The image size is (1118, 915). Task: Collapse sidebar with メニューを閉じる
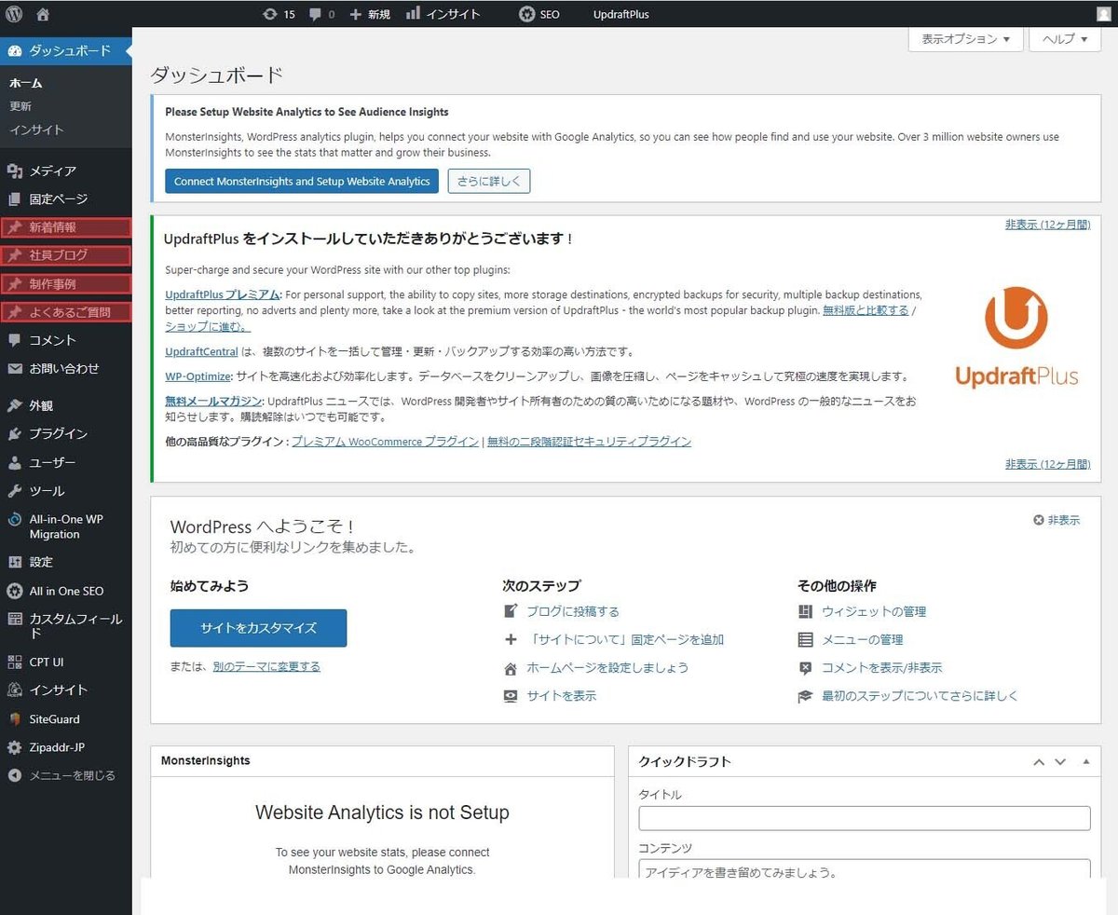point(61,775)
